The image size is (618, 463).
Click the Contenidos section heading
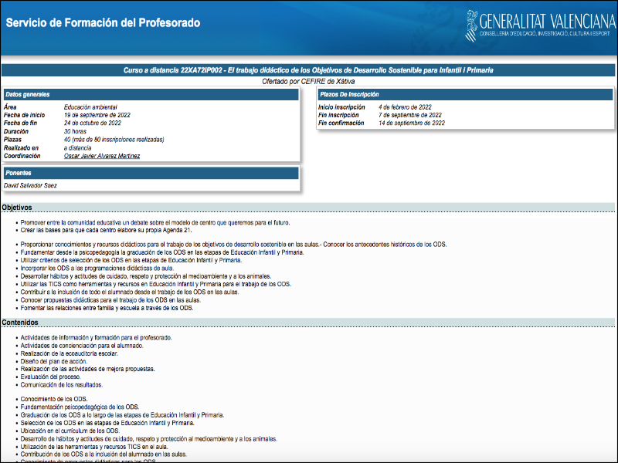(x=19, y=323)
